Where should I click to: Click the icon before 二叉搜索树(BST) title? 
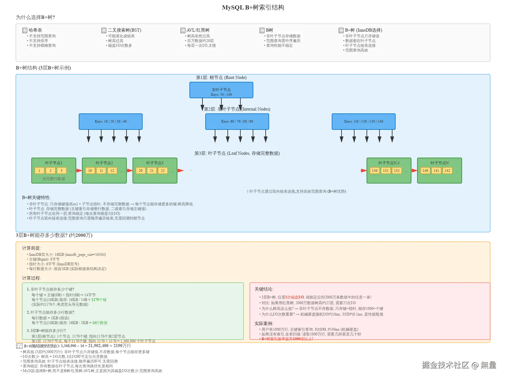tap(103, 30)
